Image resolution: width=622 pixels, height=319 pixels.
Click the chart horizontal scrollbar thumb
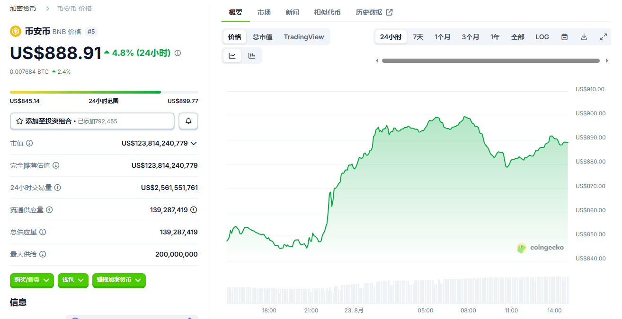click(491, 60)
